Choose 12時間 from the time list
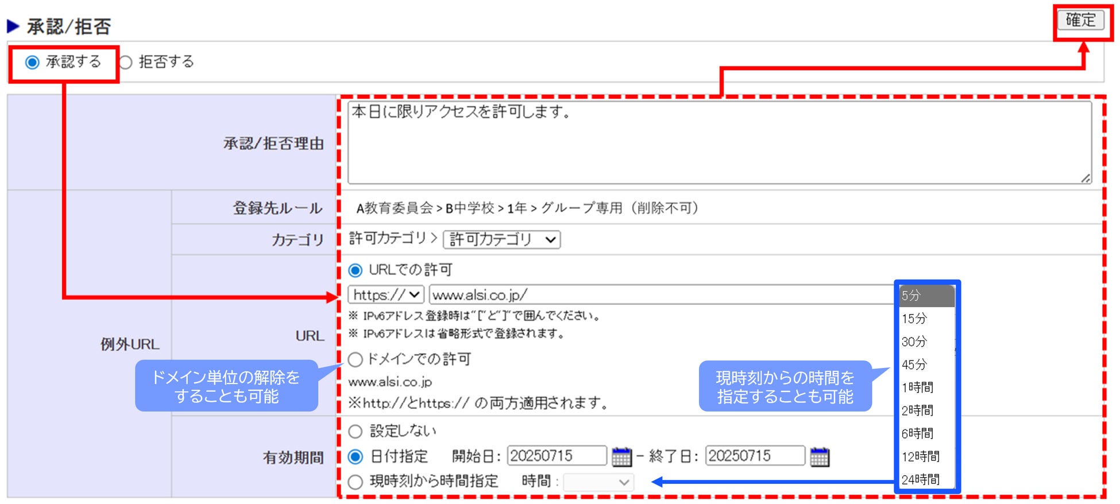The image size is (1120, 504). pyautogui.click(x=926, y=456)
